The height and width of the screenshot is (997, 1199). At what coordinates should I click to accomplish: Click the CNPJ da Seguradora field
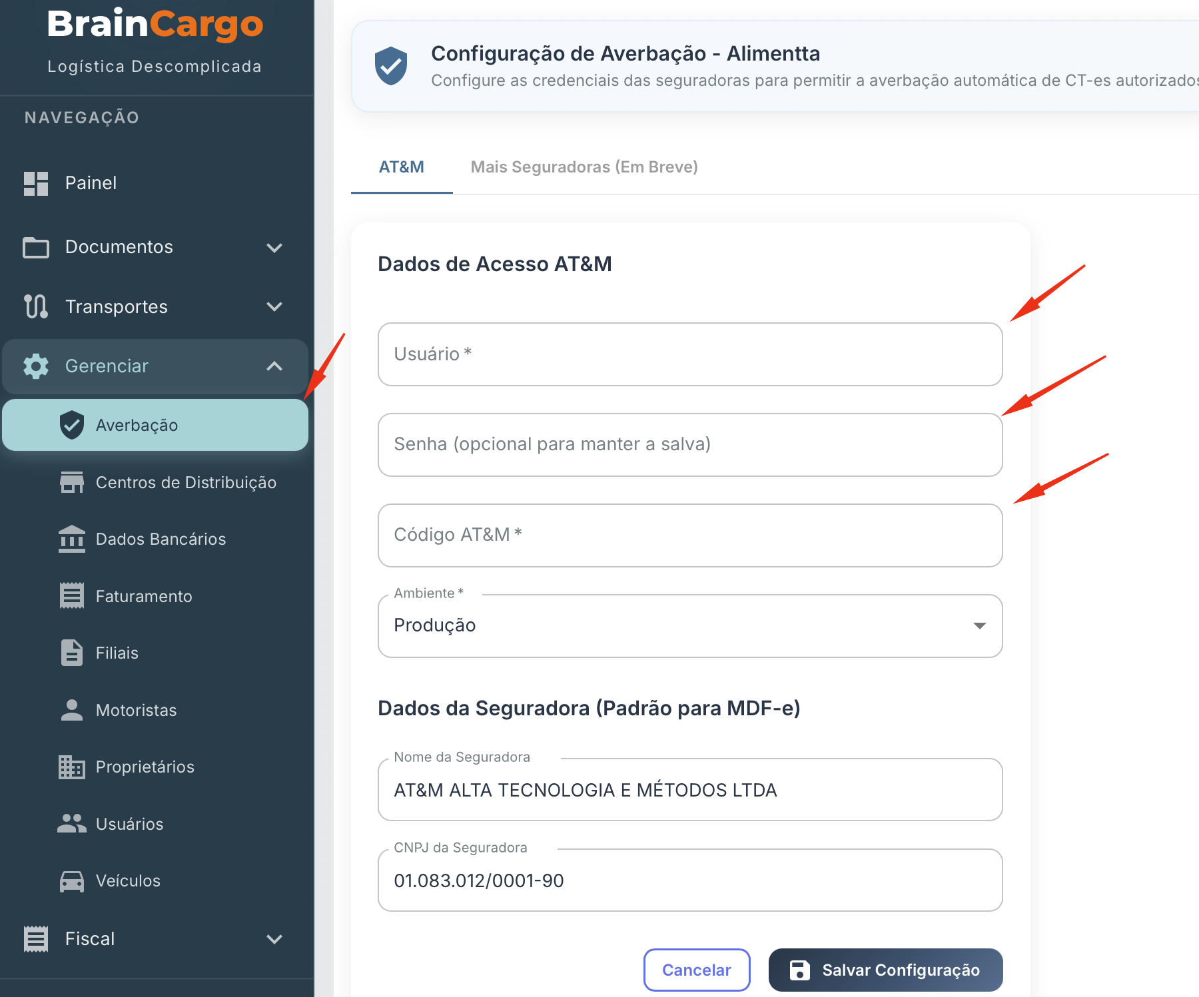[690, 880]
